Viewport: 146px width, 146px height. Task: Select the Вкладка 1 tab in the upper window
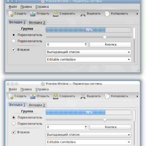click(18, 22)
